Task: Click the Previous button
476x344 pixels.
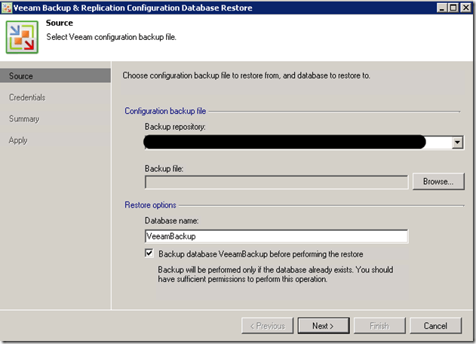Action: pos(266,326)
